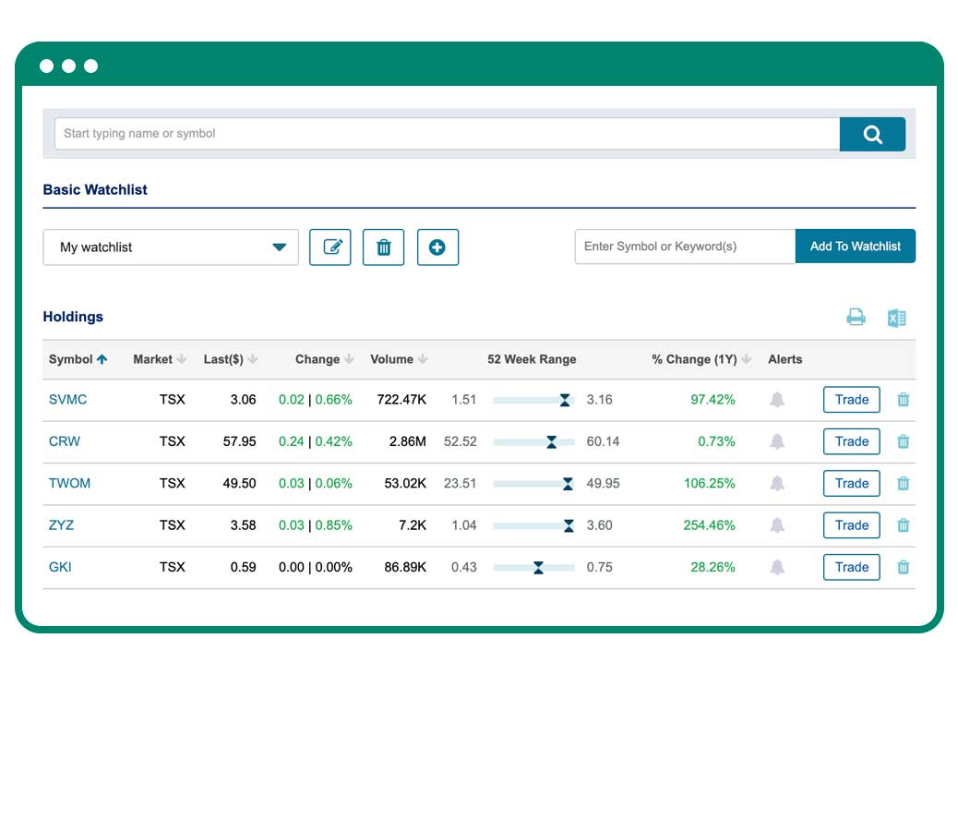
Task: Click the Basic Watchlist heading
Action: tap(94, 189)
